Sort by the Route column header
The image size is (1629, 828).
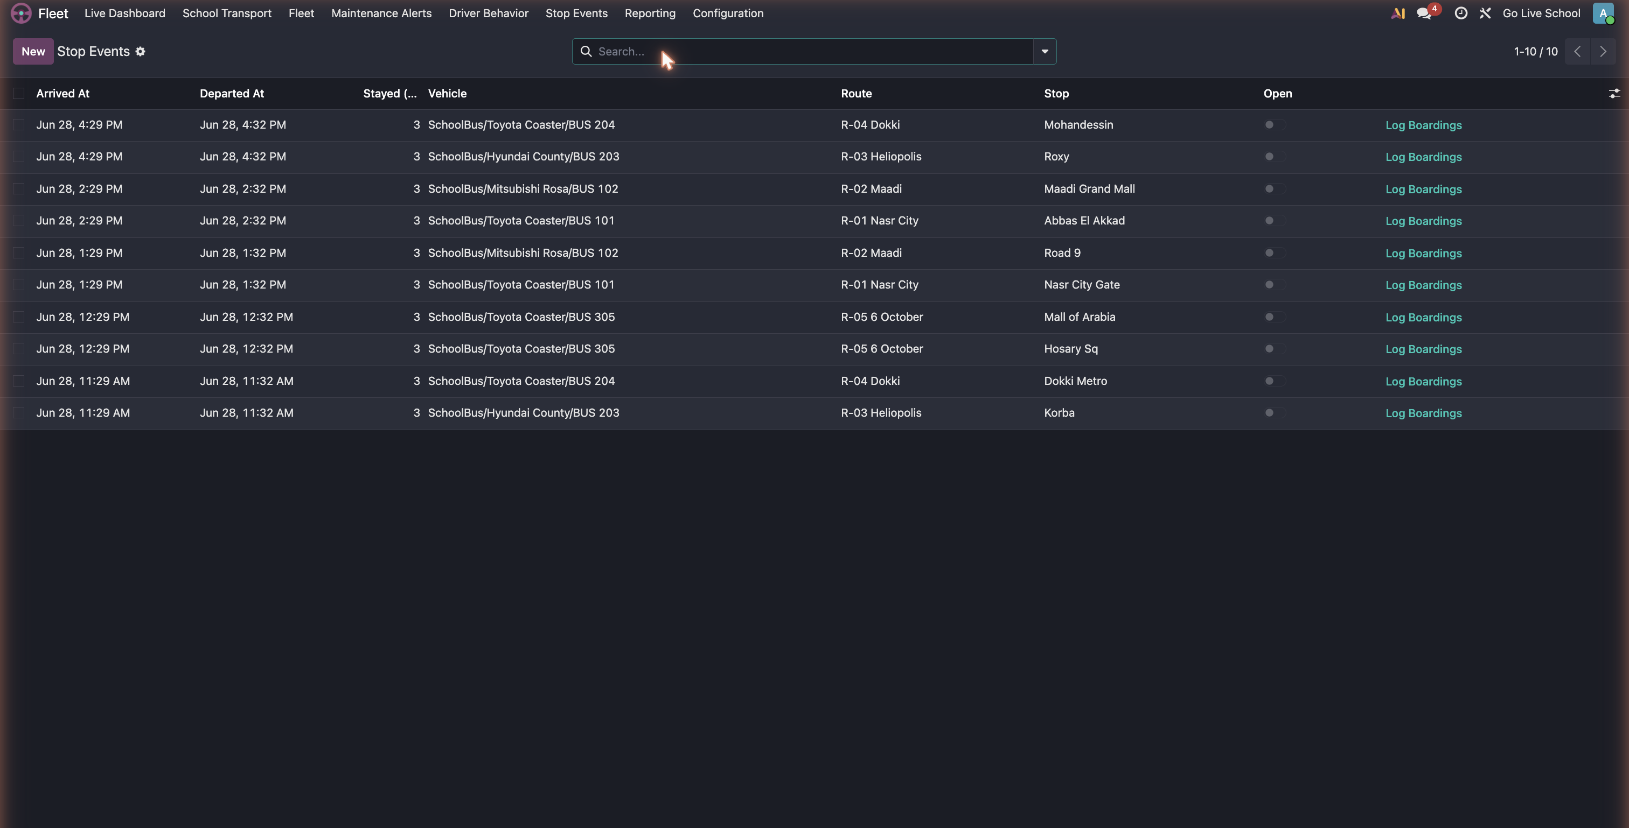[856, 94]
